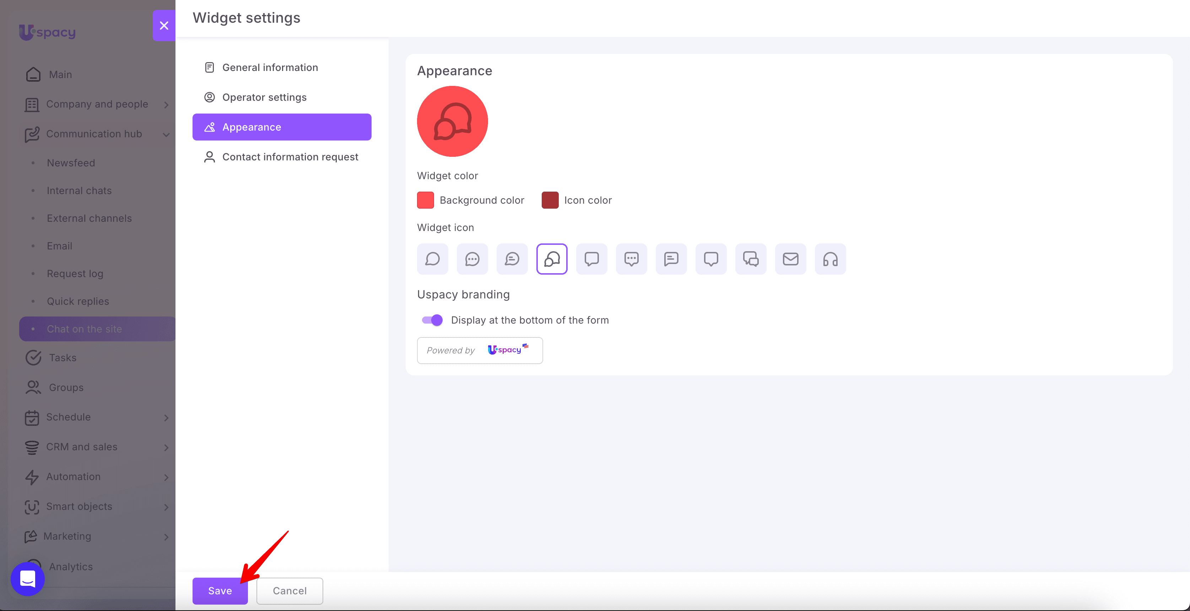Go to Newsfeed in the sidebar
This screenshot has height=611, width=1190.
[x=71, y=163]
